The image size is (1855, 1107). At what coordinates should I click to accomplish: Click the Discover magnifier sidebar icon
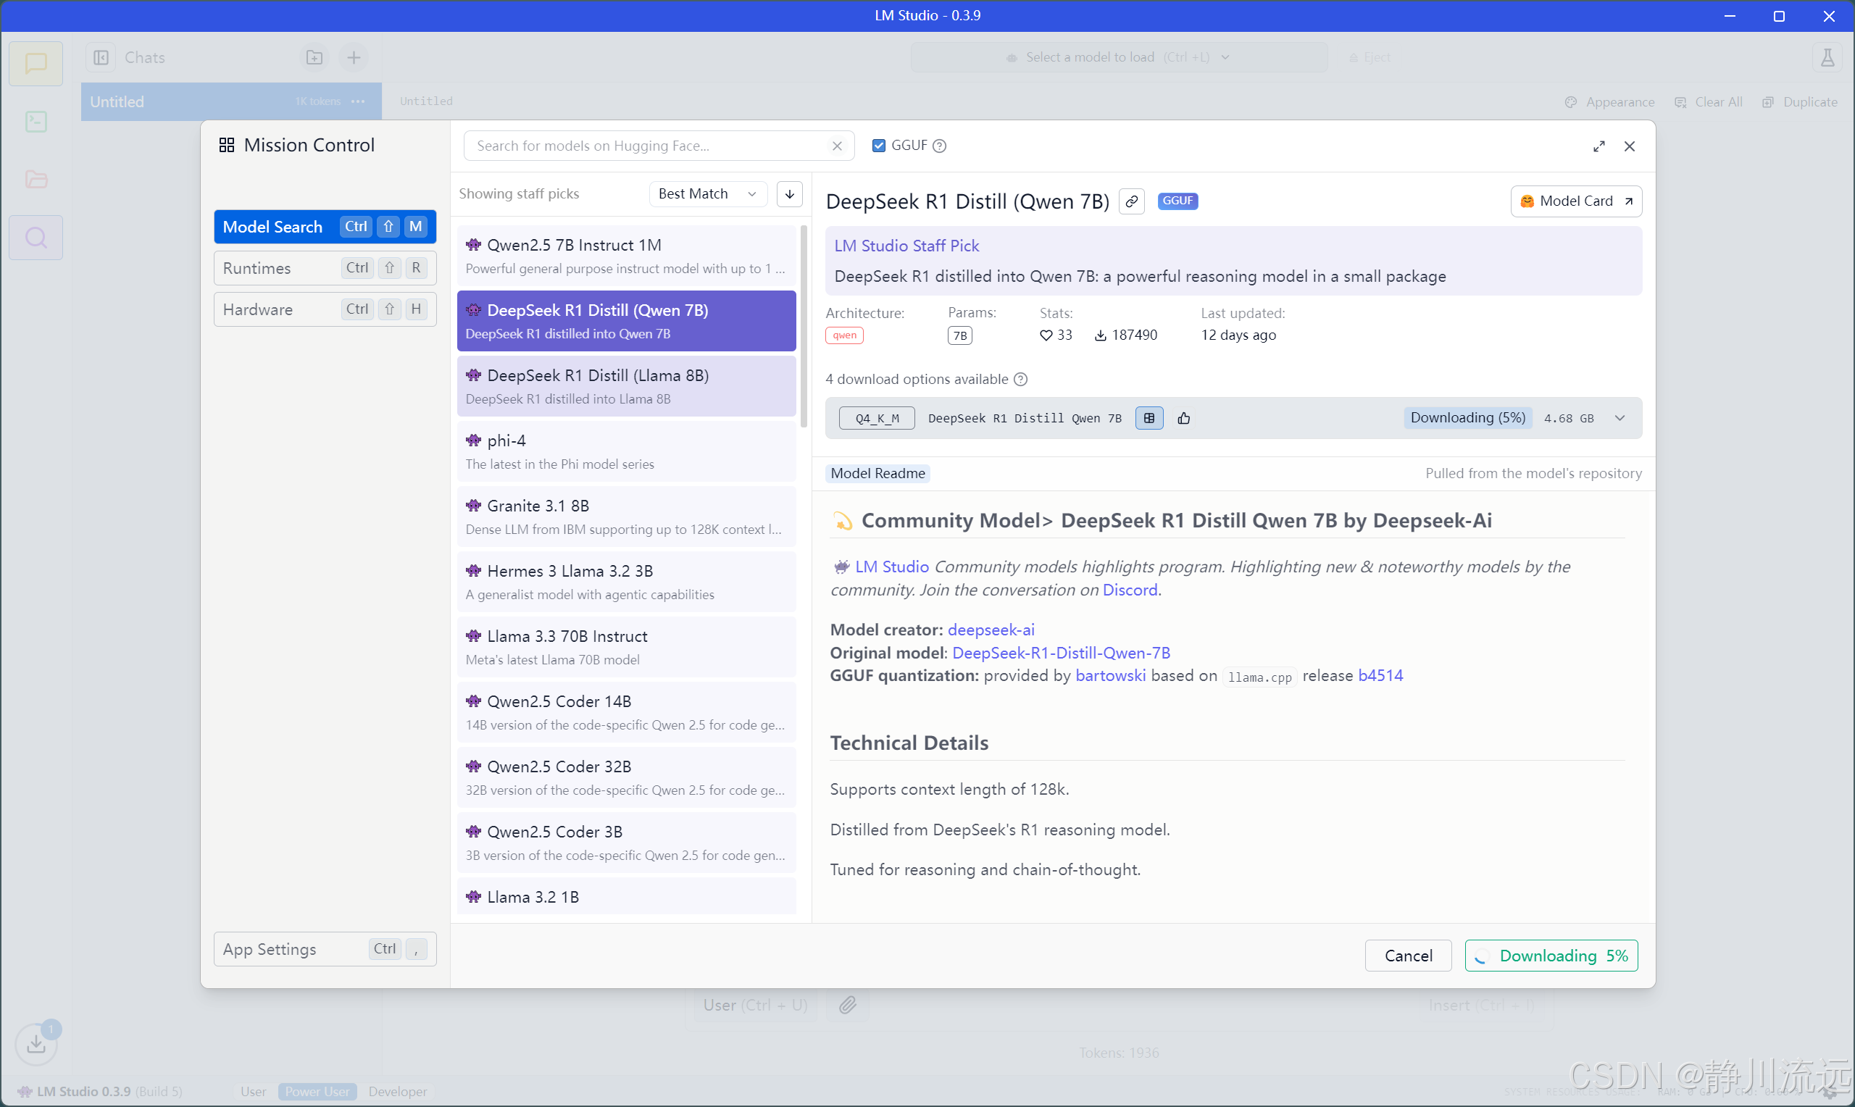tap(36, 238)
